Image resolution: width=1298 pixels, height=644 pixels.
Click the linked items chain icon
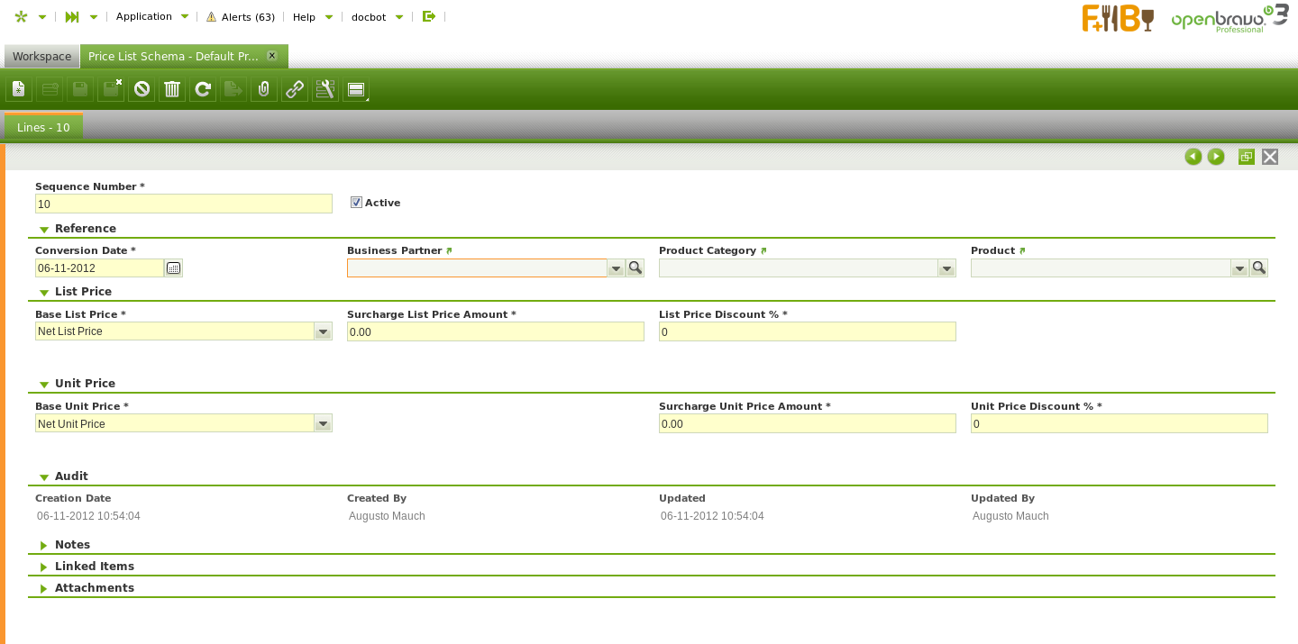coord(295,89)
